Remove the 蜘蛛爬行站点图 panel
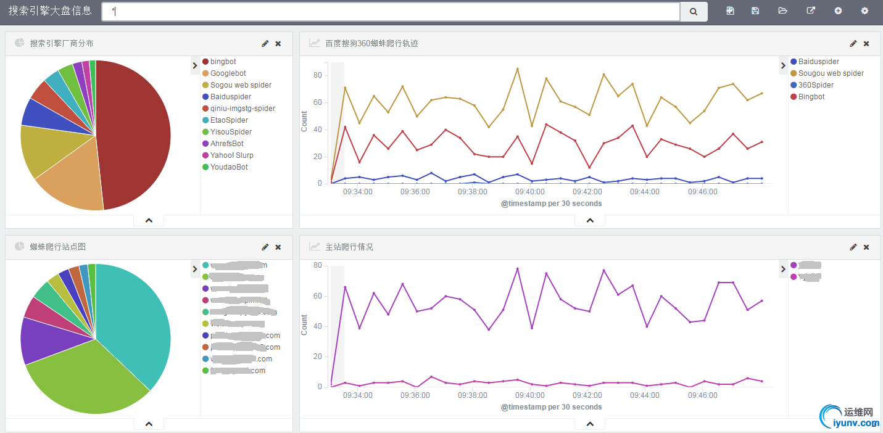The width and height of the screenshot is (883, 433). 278,247
